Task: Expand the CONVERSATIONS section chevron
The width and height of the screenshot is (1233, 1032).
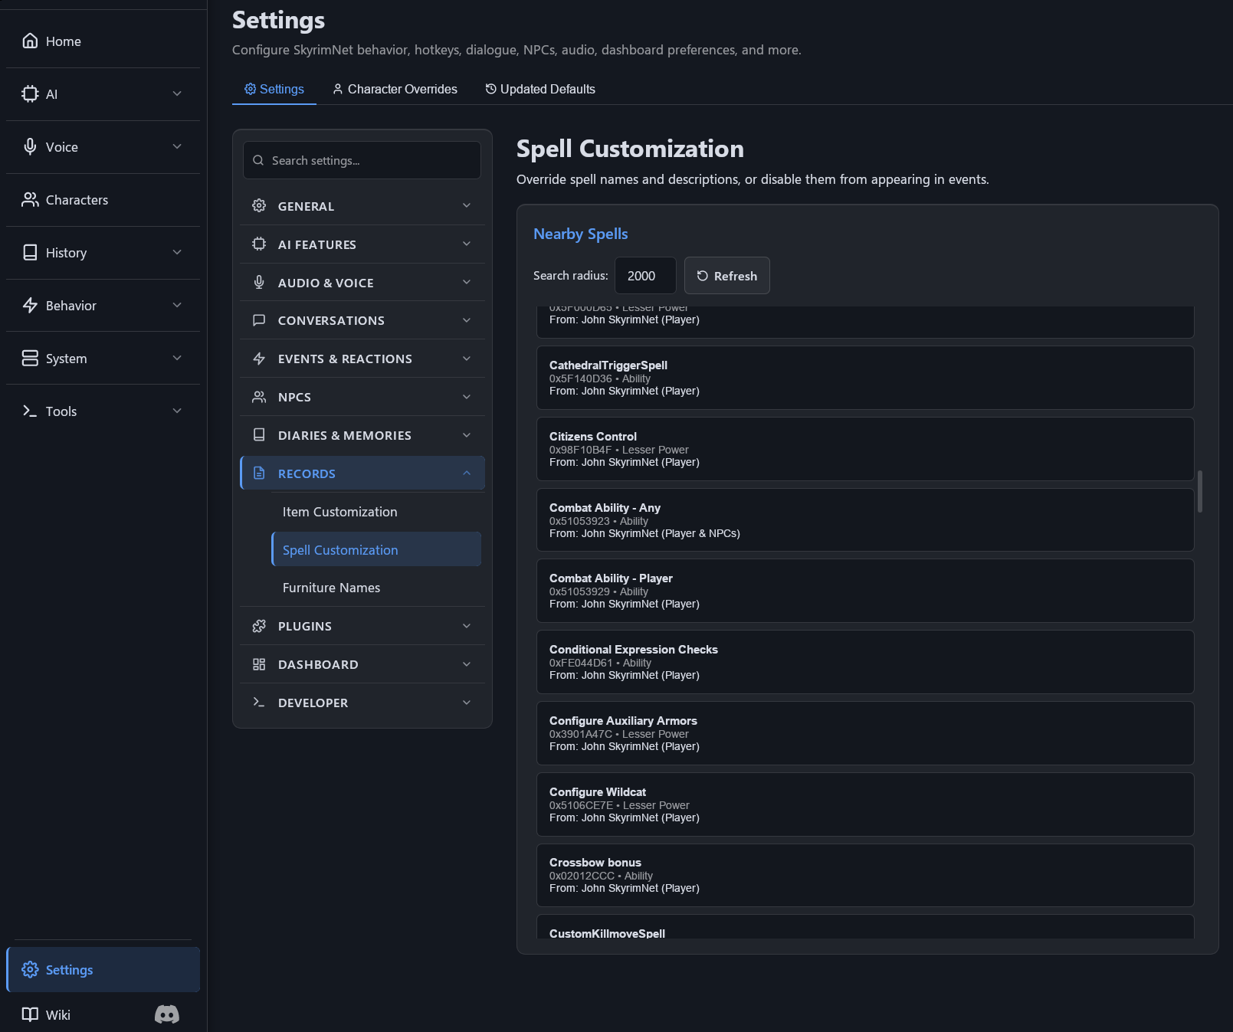Action: click(x=467, y=320)
